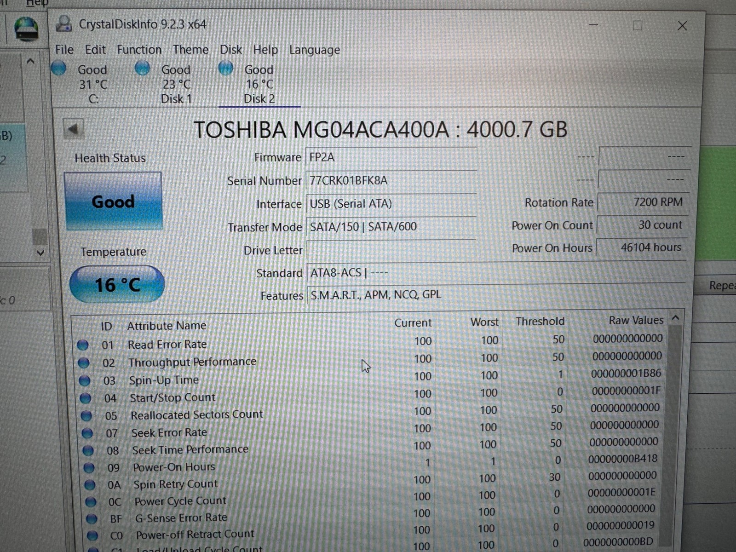Image resolution: width=736 pixels, height=552 pixels.
Task: Open the Language menu
Action: (x=314, y=50)
